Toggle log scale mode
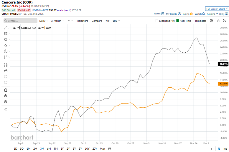This screenshot has width=229, height=152. (225, 149)
